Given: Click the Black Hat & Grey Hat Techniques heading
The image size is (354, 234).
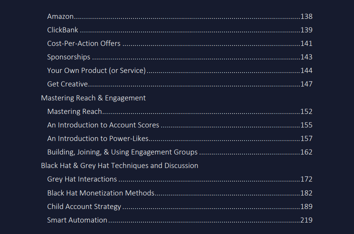Looking at the screenshot, I should pos(120,166).
